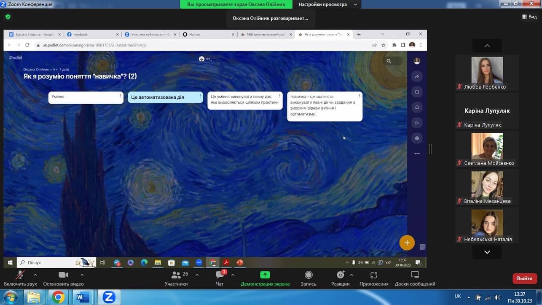Start Демонстрация экрана screen share
The image size is (542, 305).
pos(265,278)
